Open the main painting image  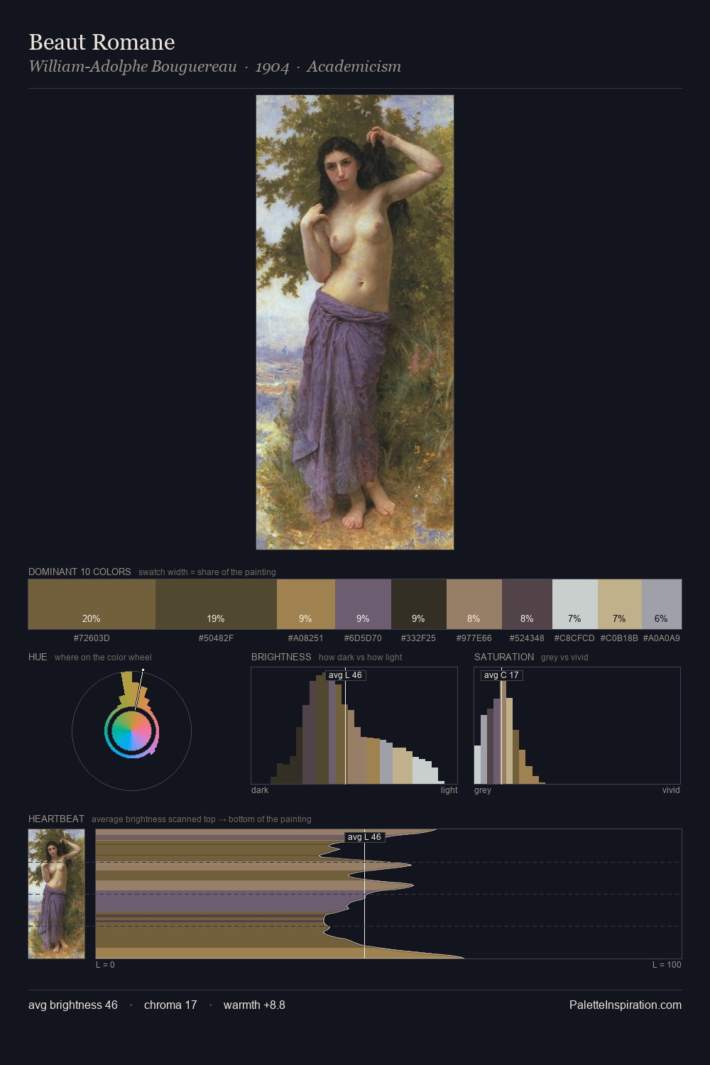point(355,322)
